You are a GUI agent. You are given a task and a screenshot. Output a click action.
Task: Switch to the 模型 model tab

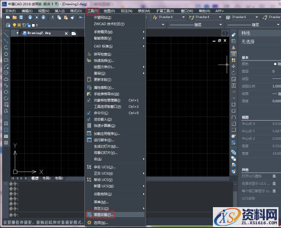click(35, 178)
